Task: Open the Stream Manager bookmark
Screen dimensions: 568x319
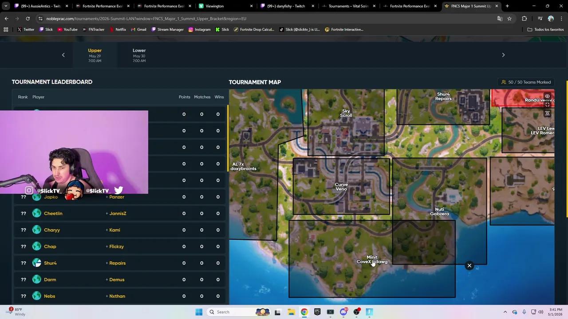Action: coord(167,30)
